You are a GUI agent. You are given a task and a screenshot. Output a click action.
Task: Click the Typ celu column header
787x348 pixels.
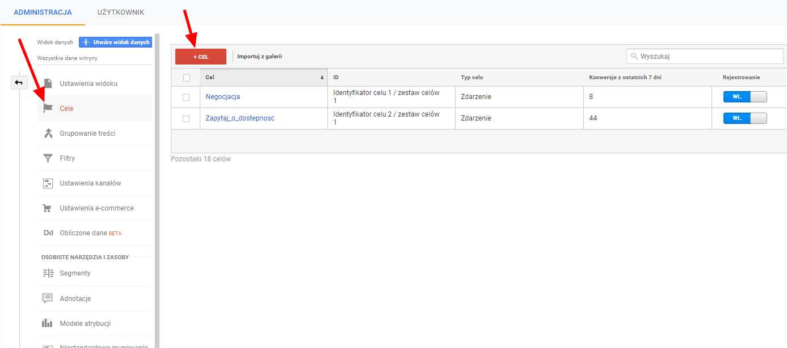pyautogui.click(x=519, y=78)
